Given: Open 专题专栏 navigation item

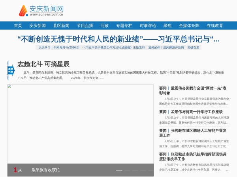Looking at the screenshot, I should pyautogui.click(x=124, y=26).
